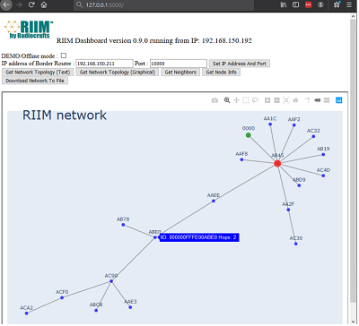Click Get Network Topology (Graphical) button
The image size is (359, 326).
pos(118,72)
